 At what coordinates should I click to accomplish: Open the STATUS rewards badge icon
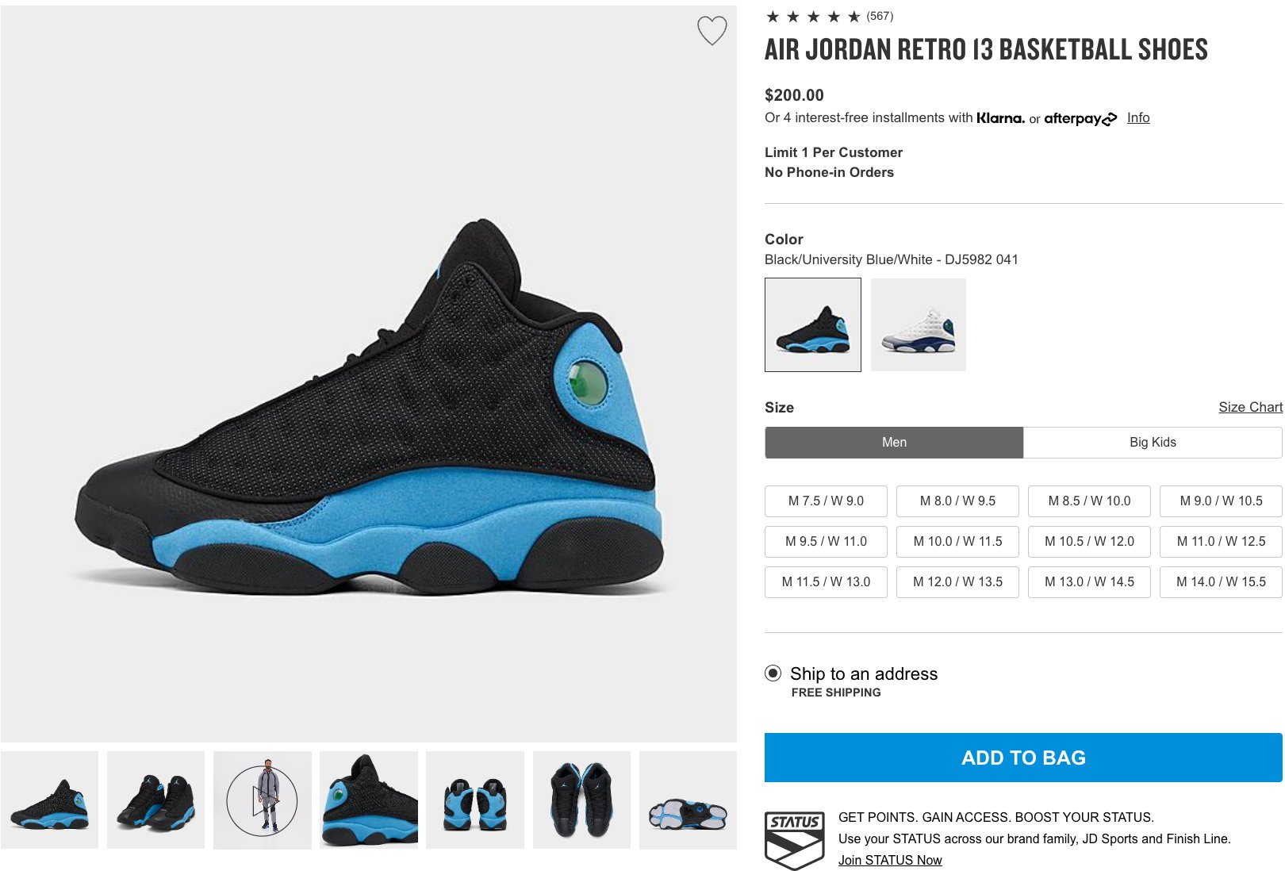tap(794, 840)
